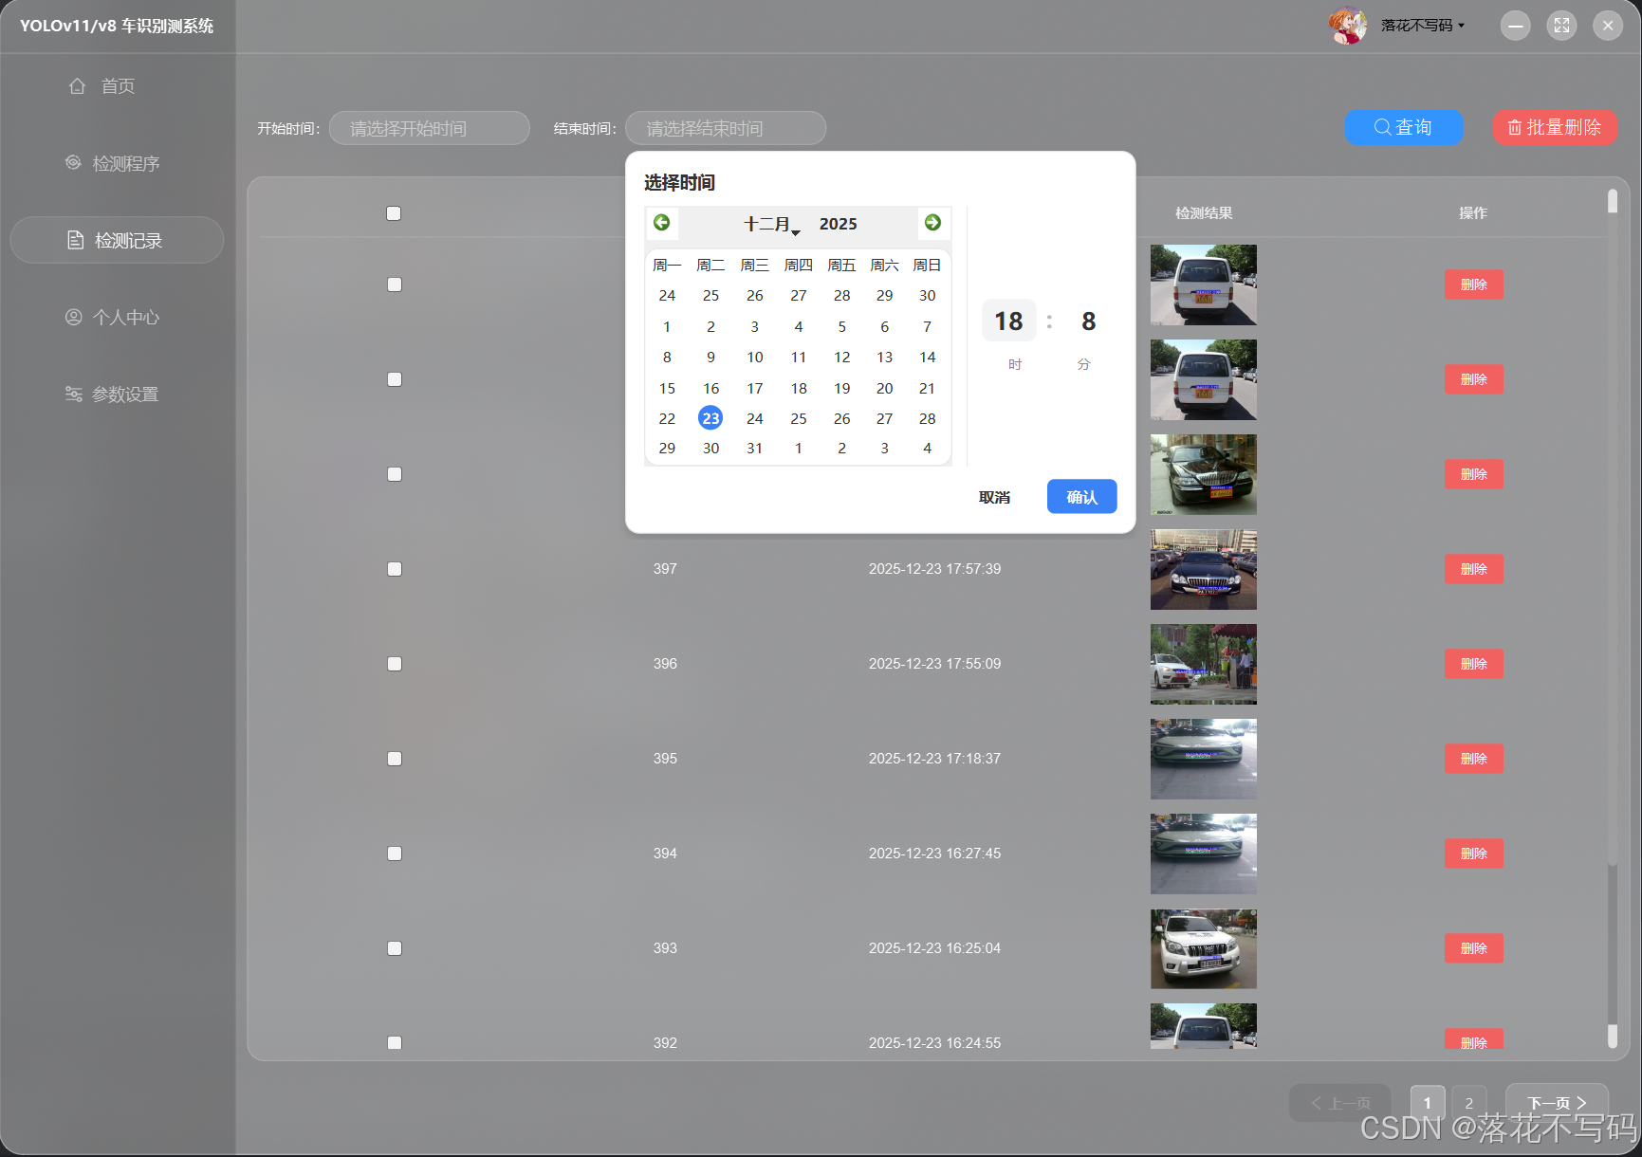Open detection thumbnail for record 396
This screenshot has width=1642, height=1157.
pyautogui.click(x=1204, y=664)
